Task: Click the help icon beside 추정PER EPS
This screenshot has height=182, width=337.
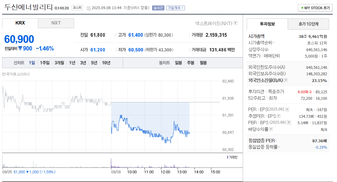Action: pyautogui.click(x=279, y=116)
